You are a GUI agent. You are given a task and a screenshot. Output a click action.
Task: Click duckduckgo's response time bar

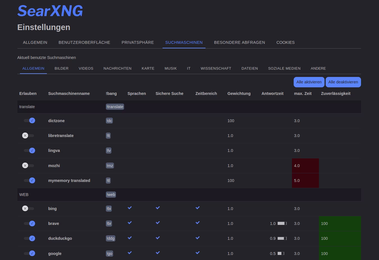(x=282, y=238)
